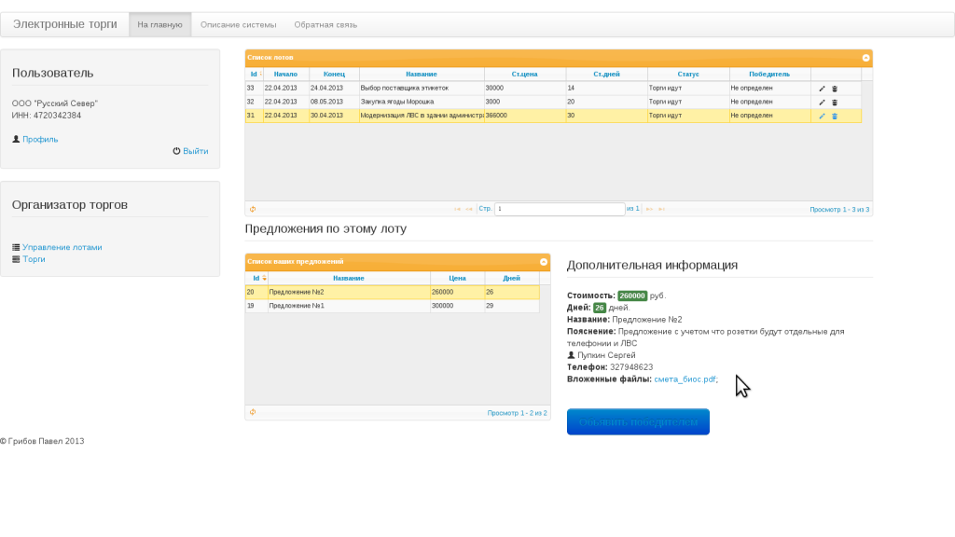Sort proposals by Название column
This screenshot has height=537, width=955.
[x=349, y=278]
